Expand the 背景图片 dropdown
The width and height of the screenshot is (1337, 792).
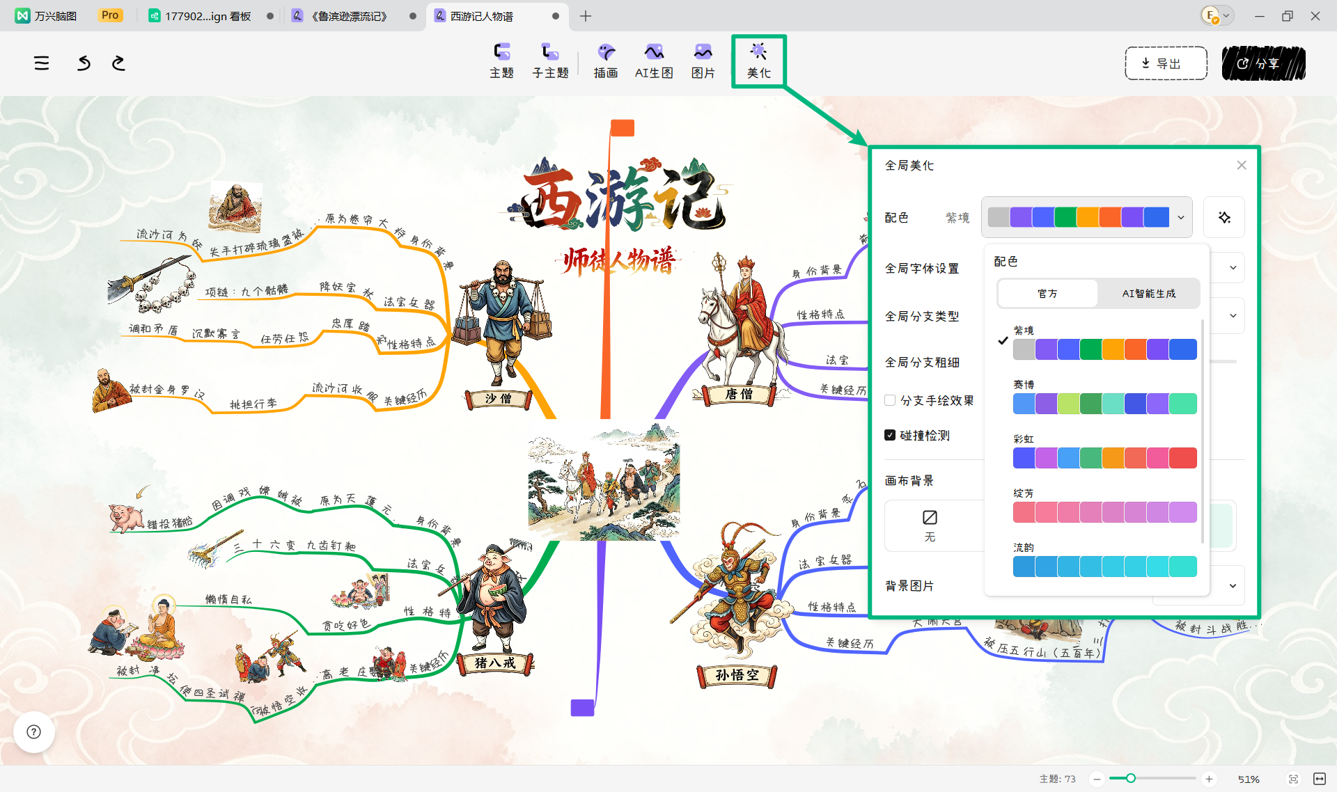(1233, 585)
